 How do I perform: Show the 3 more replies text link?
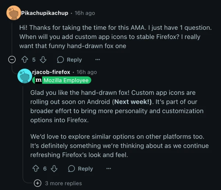(63, 183)
